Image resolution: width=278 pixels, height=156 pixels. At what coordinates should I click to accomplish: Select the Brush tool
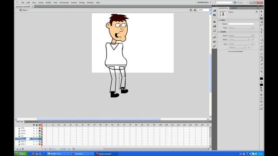[x=261, y=46]
